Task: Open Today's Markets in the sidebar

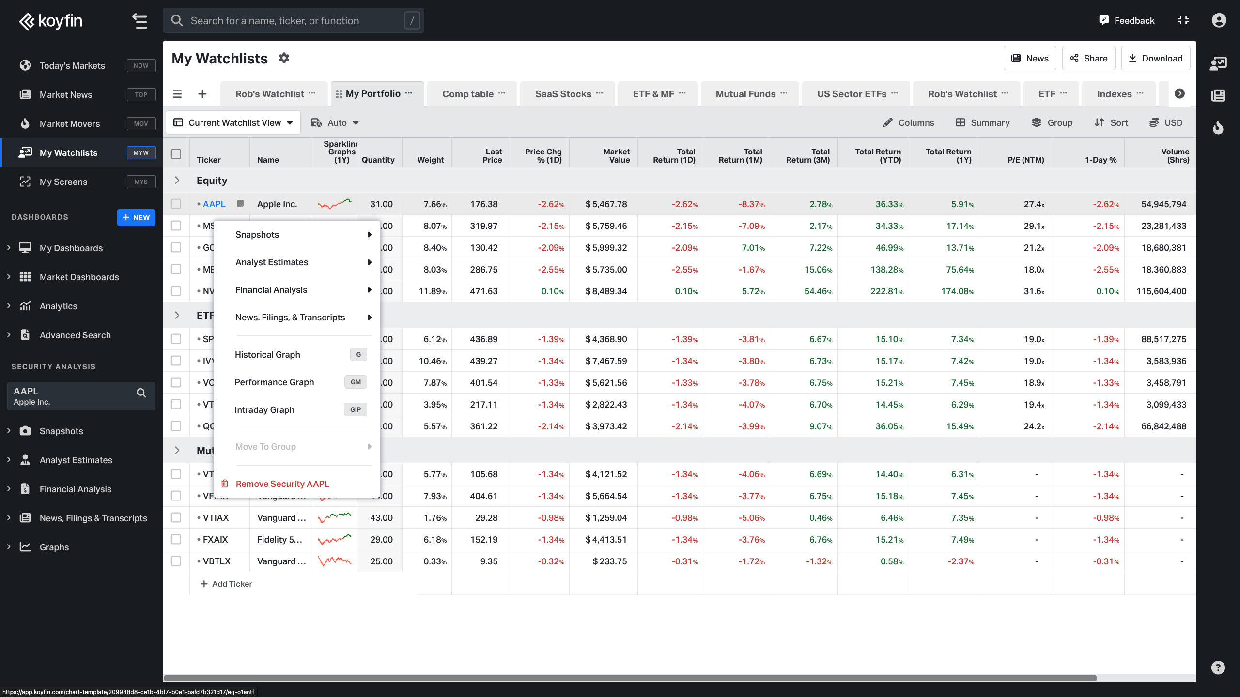Action: click(x=81, y=65)
